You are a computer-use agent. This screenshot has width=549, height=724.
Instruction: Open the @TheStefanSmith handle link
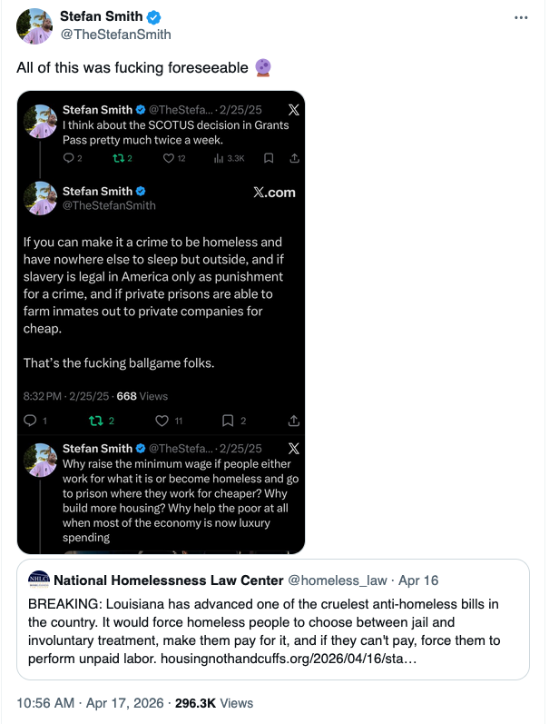[x=115, y=35]
